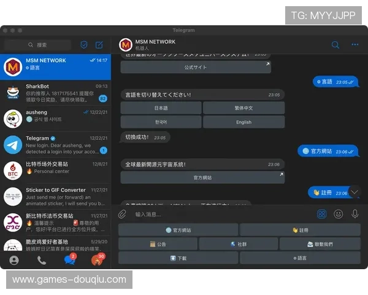
Task: Open the MSM NETWORK chat in the list
Action: (55, 67)
